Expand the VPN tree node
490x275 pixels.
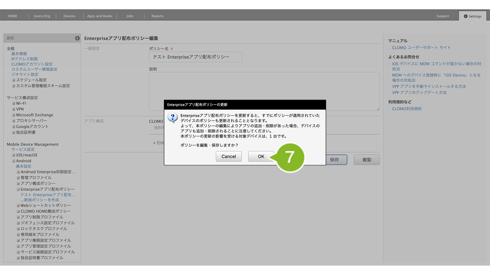tap(14, 109)
